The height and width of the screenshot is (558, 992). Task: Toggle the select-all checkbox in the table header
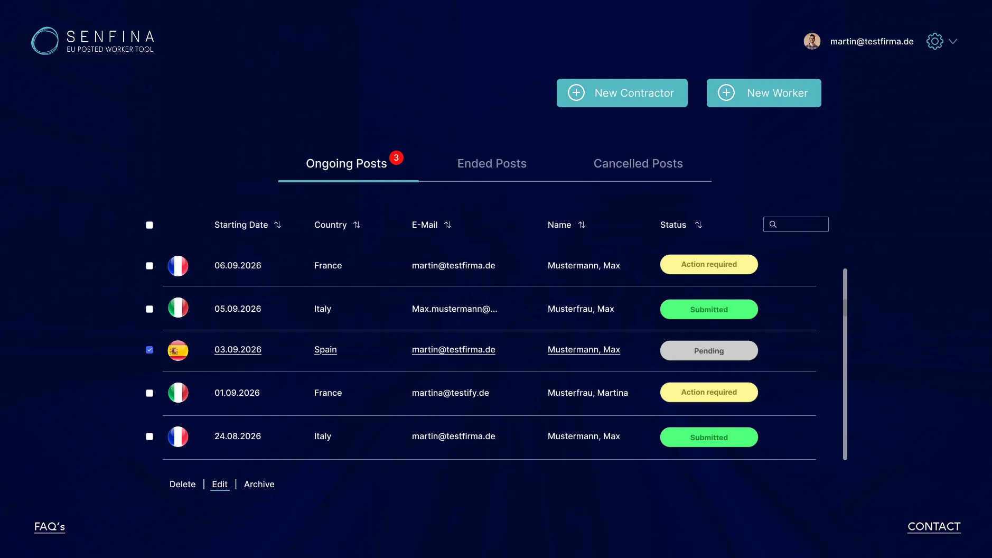149,225
